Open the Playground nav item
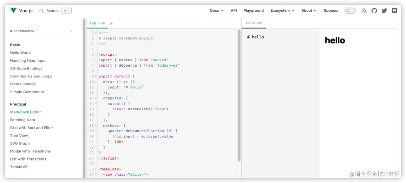 coord(253,10)
